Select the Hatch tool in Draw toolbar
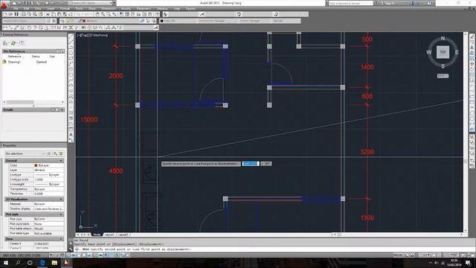Screen dimensions: 476x268 pos(71,112)
